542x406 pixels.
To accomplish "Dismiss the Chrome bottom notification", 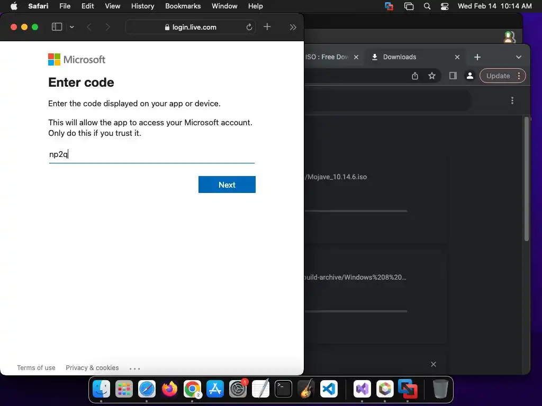I will pos(433,364).
